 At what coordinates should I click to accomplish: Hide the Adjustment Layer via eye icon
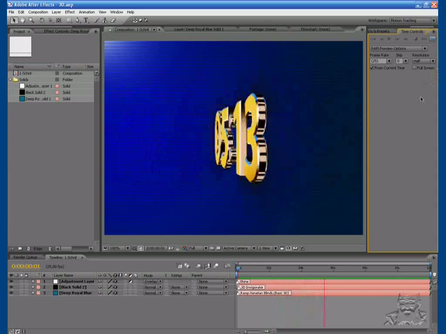pyautogui.click(x=11, y=281)
